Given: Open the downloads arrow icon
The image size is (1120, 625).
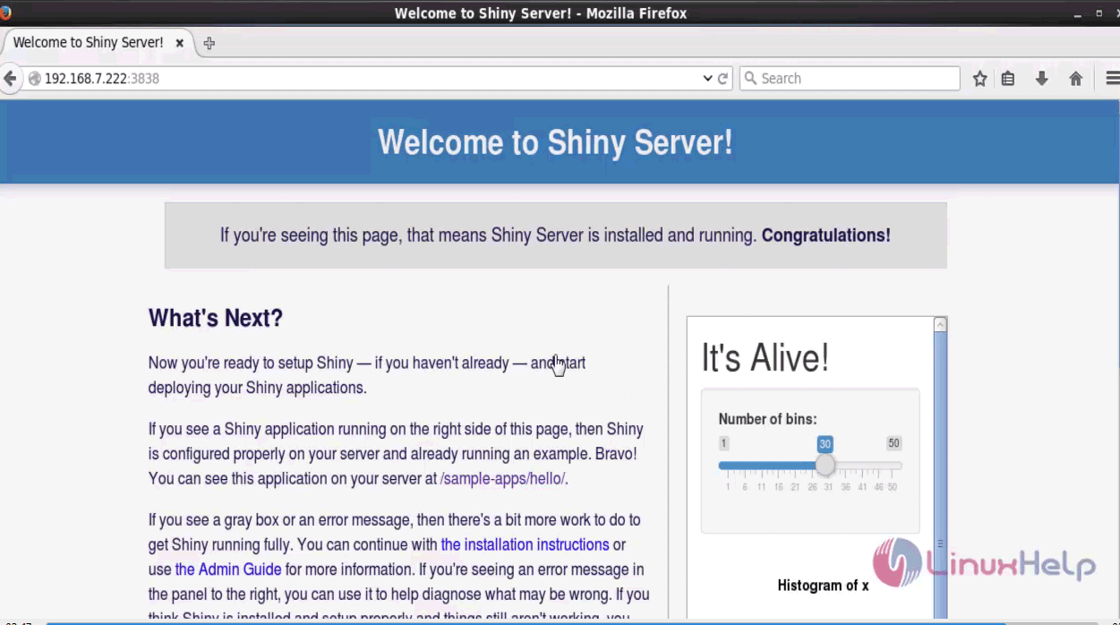Looking at the screenshot, I should coord(1041,79).
